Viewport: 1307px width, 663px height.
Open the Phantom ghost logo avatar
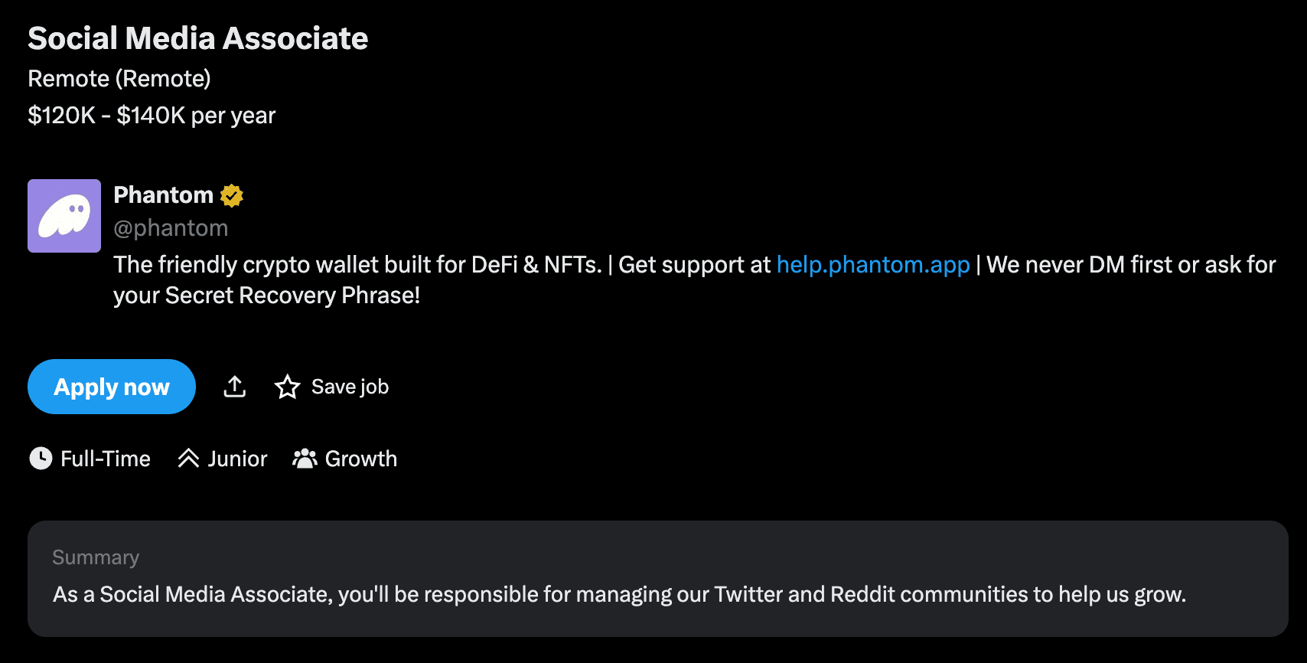tap(64, 216)
